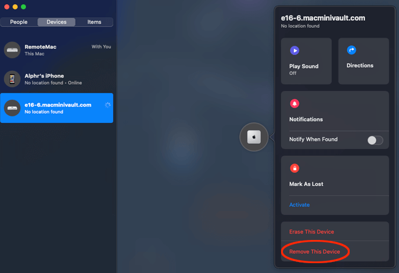The height and width of the screenshot is (273, 399).
Task: Click the loading spinner on the selected device
Action: 107,105
